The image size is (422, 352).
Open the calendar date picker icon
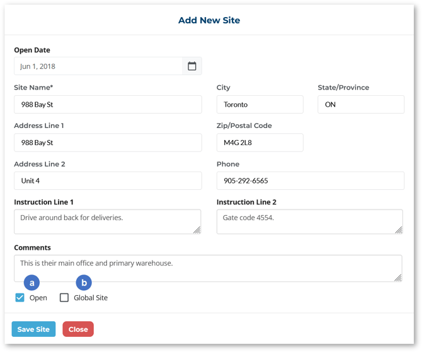(192, 66)
